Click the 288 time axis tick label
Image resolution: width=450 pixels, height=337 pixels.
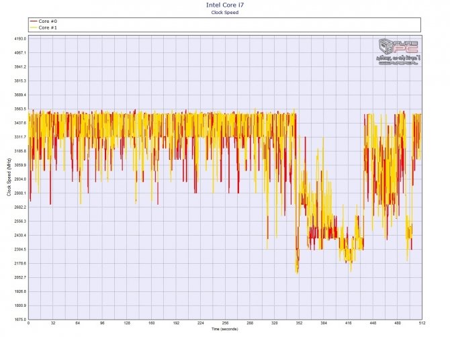pyautogui.click(x=250, y=323)
